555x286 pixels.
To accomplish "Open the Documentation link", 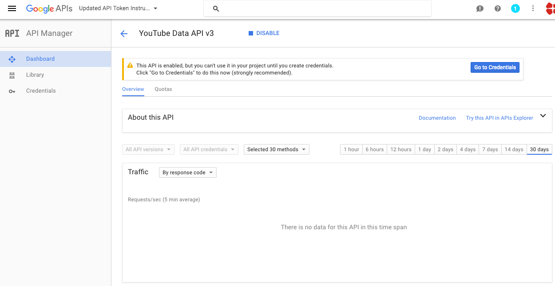I will 437,118.
